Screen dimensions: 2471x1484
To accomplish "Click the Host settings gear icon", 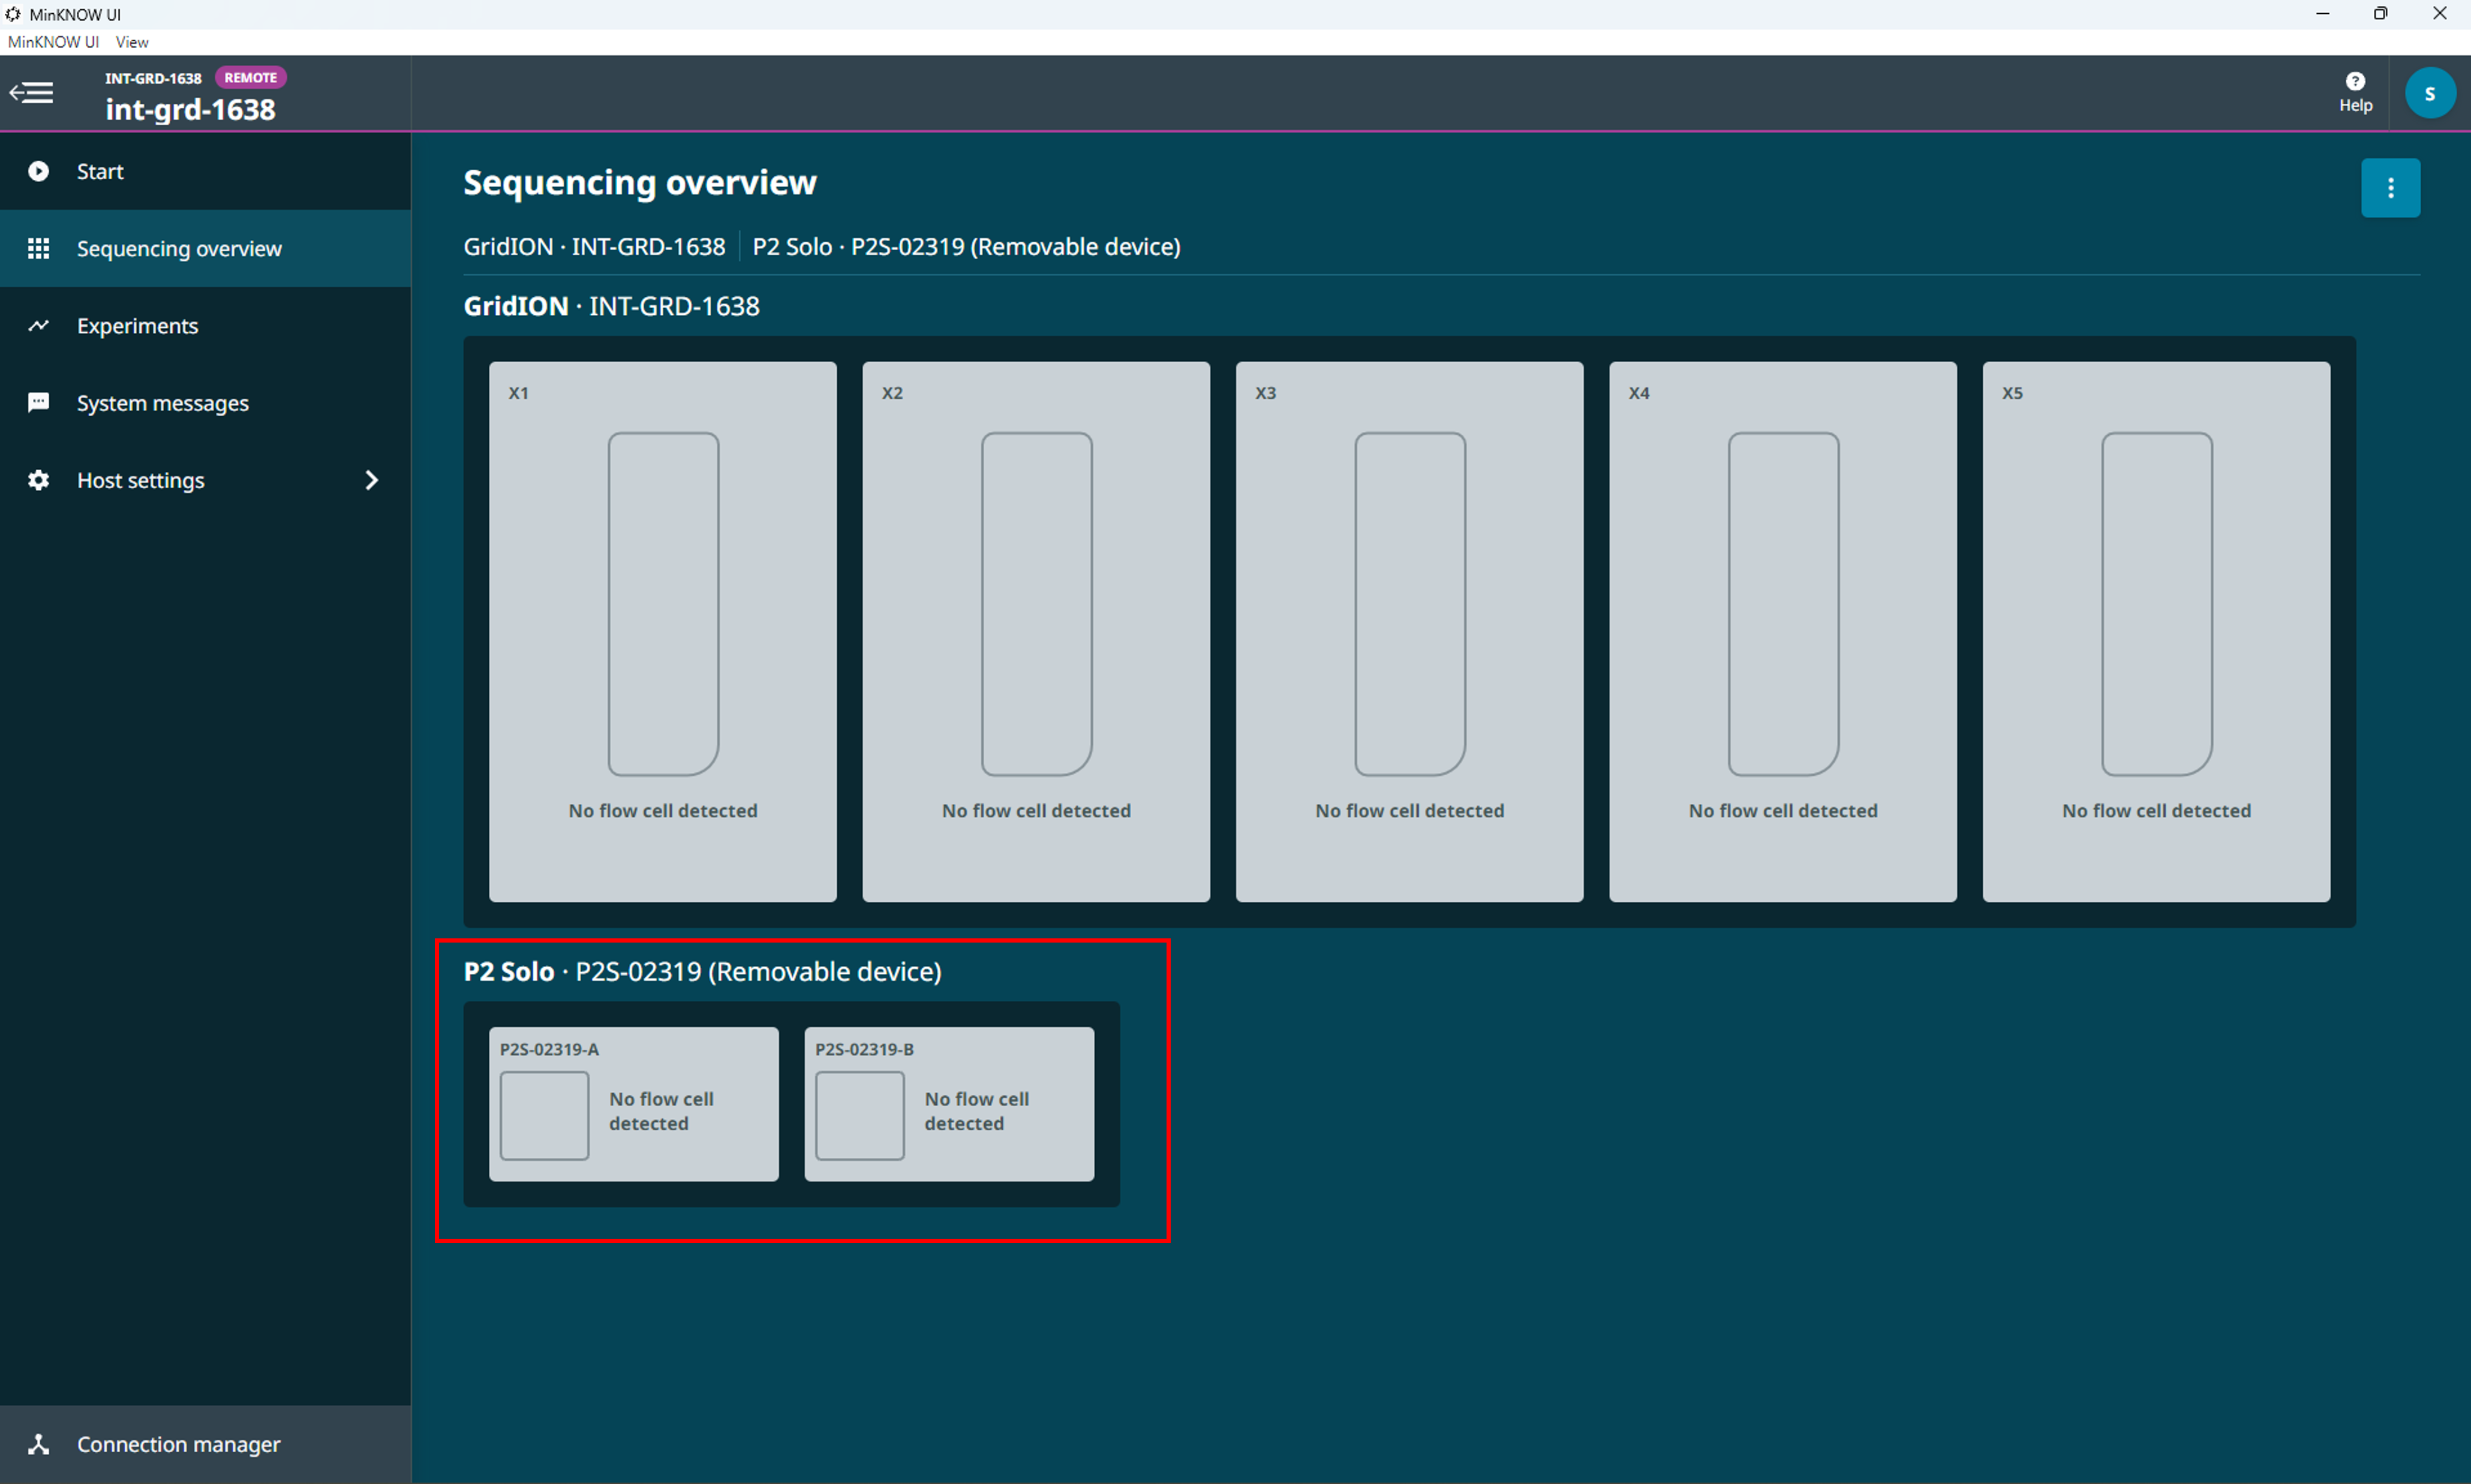I will [38, 480].
